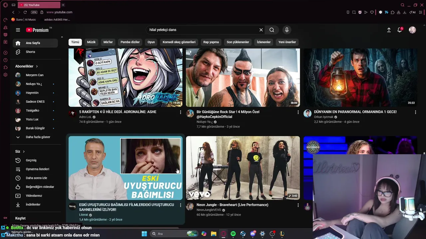
Task: Select the "Yeni öneriler" filter chip
Action: pos(287,42)
